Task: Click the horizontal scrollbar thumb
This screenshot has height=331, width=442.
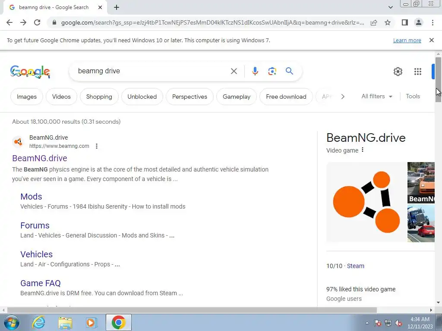Action: pyautogui.click(x=192, y=310)
